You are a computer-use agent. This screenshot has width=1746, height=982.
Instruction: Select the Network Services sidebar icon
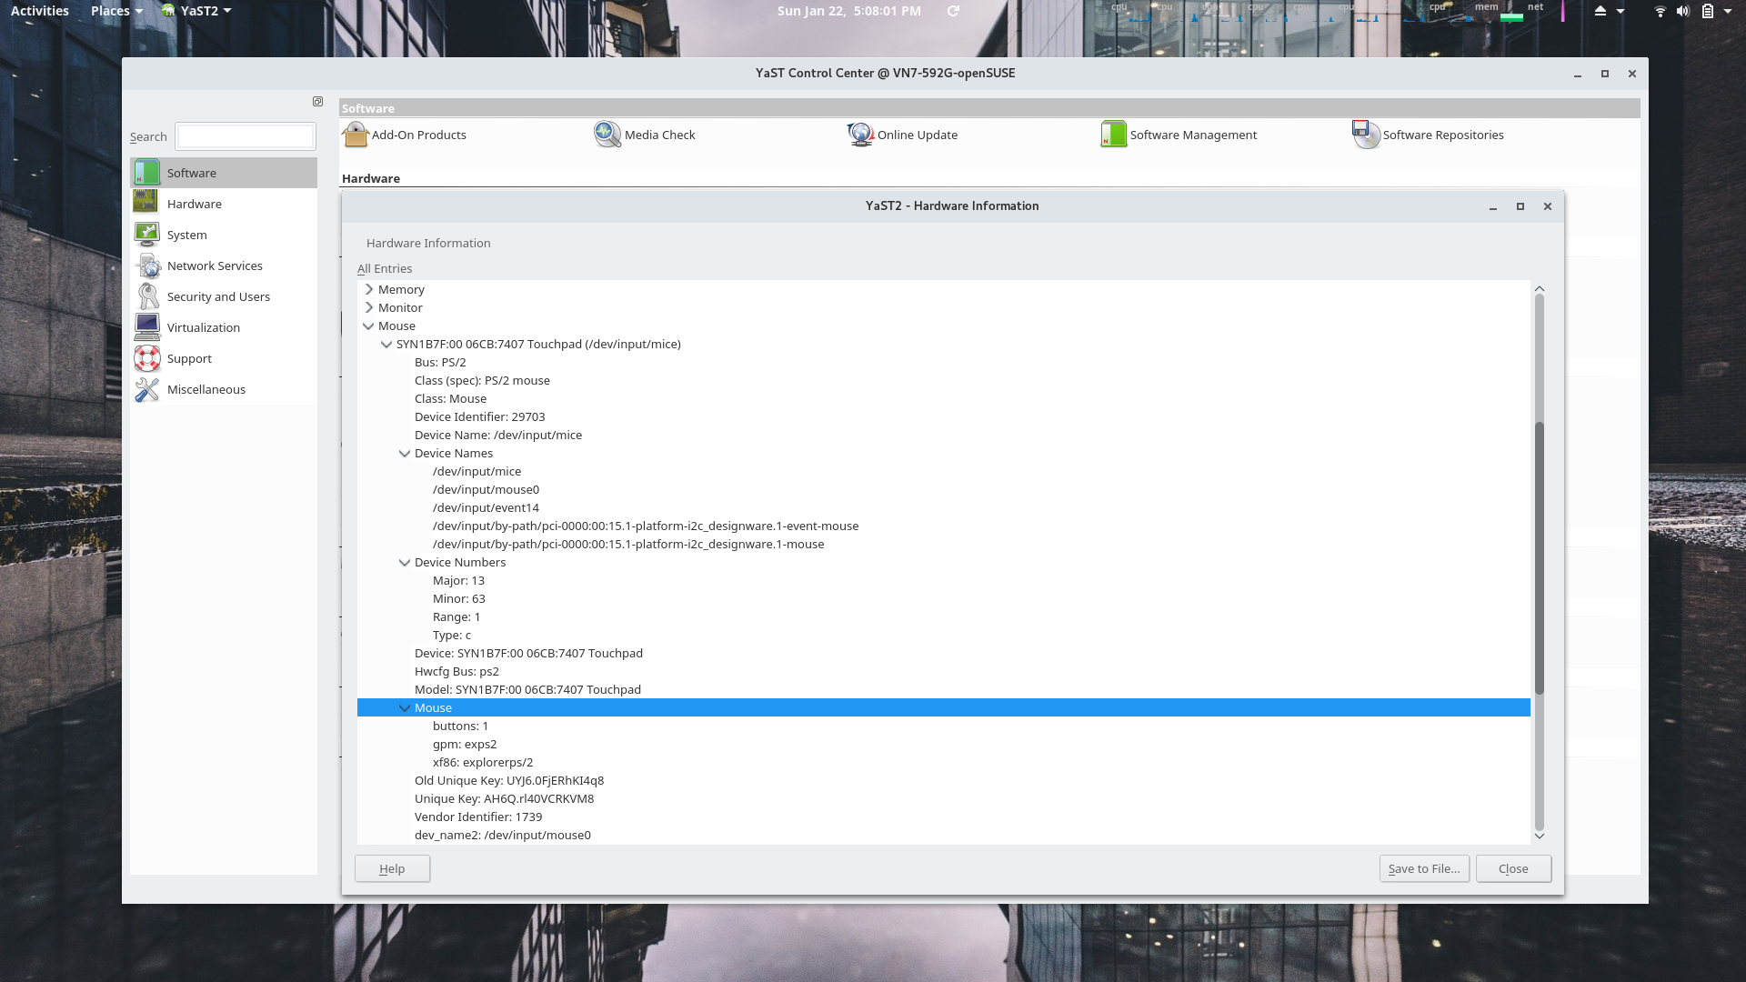pyautogui.click(x=146, y=266)
